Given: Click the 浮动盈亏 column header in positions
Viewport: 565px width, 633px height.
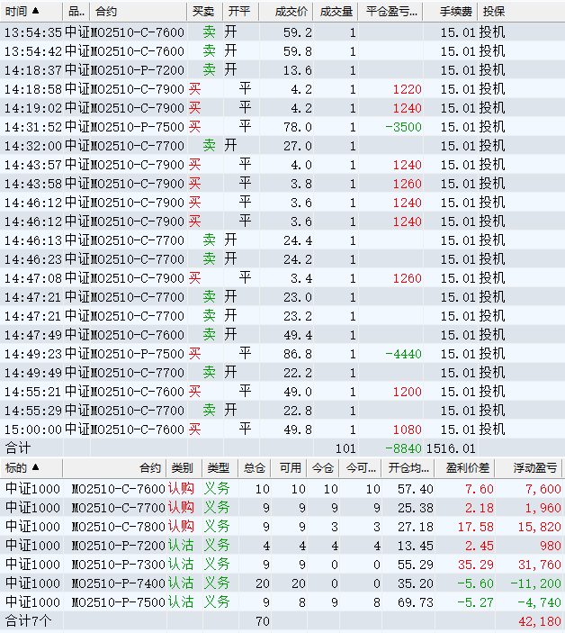Looking at the screenshot, I should pyautogui.click(x=535, y=468).
